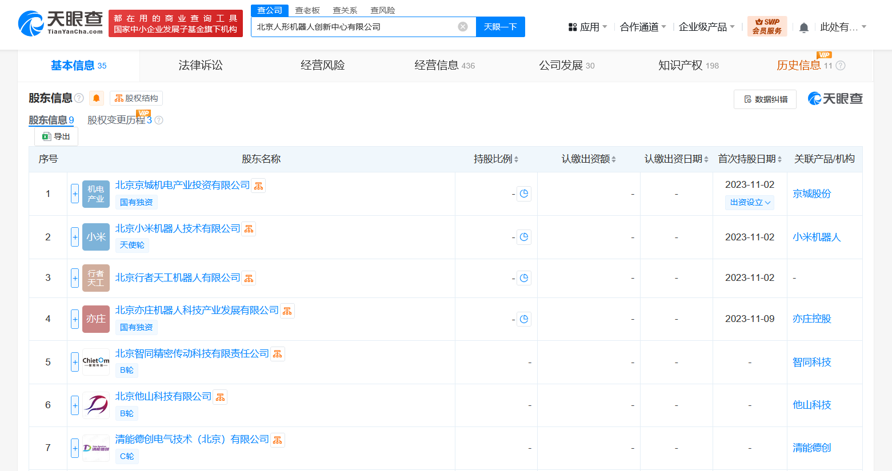This screenshot has width=892, height=471.
Task: Open the SVIP 会员服务 badge
Action: [x=767, y=26]
